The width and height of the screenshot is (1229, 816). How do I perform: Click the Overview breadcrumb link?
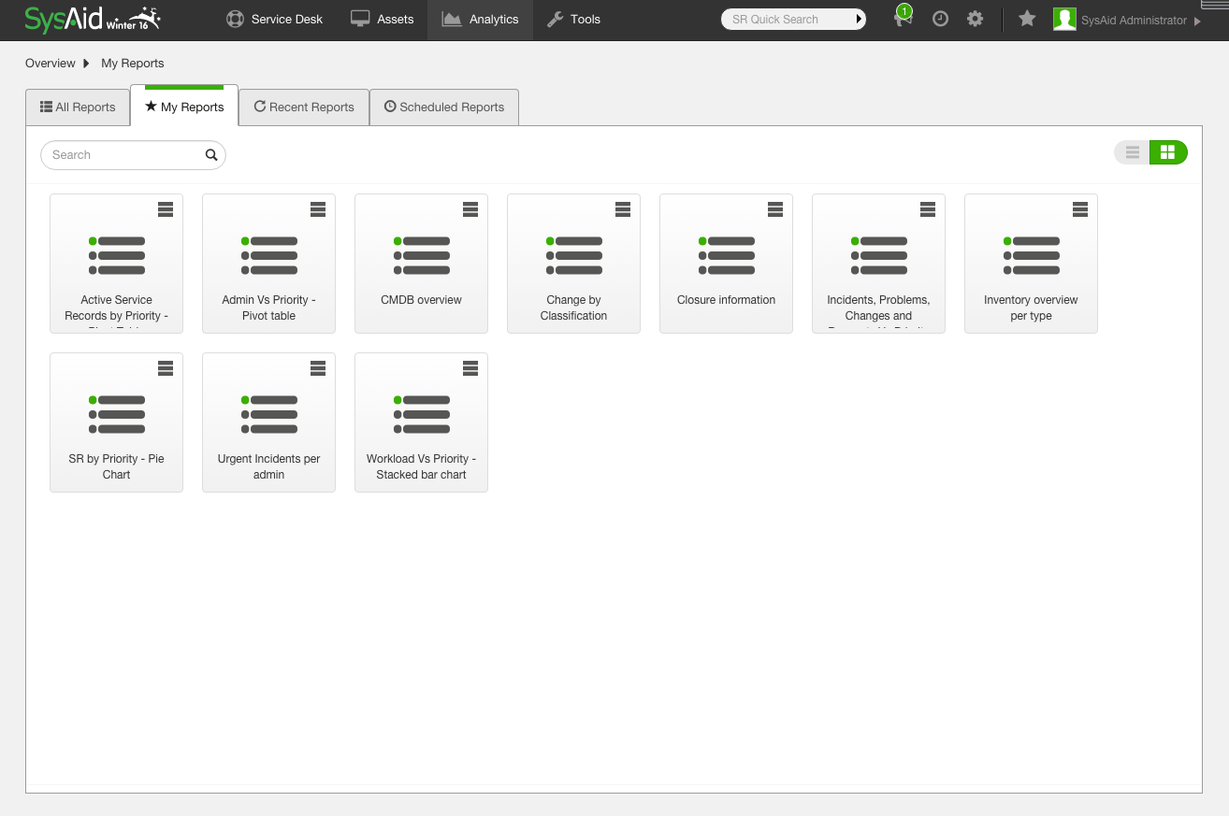pyautogui.click(x=51, y=64)
